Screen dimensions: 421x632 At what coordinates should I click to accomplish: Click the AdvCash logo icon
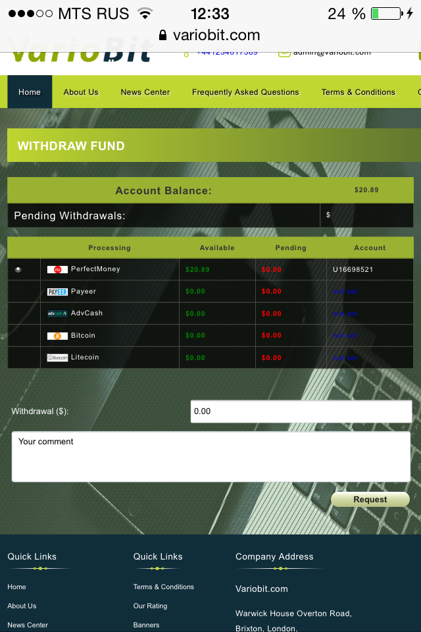[57, 313]
